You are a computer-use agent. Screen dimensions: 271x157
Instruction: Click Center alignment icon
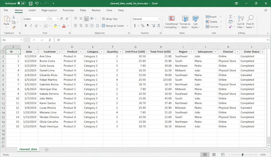coord(81,26)
